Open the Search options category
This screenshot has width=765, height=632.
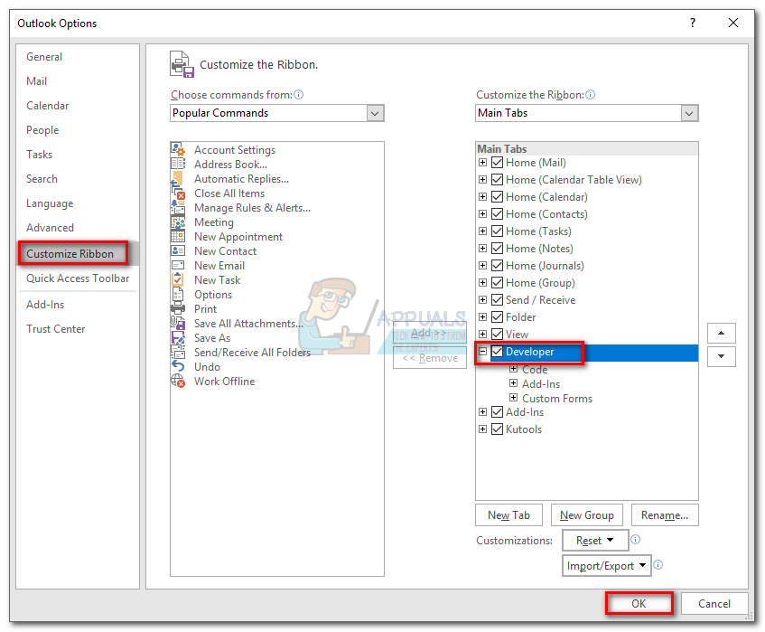click(x=42, y=179)
